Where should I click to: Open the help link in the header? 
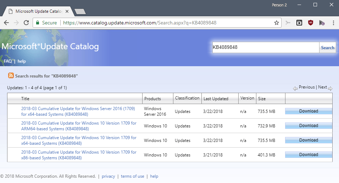[x=22, y=61]
